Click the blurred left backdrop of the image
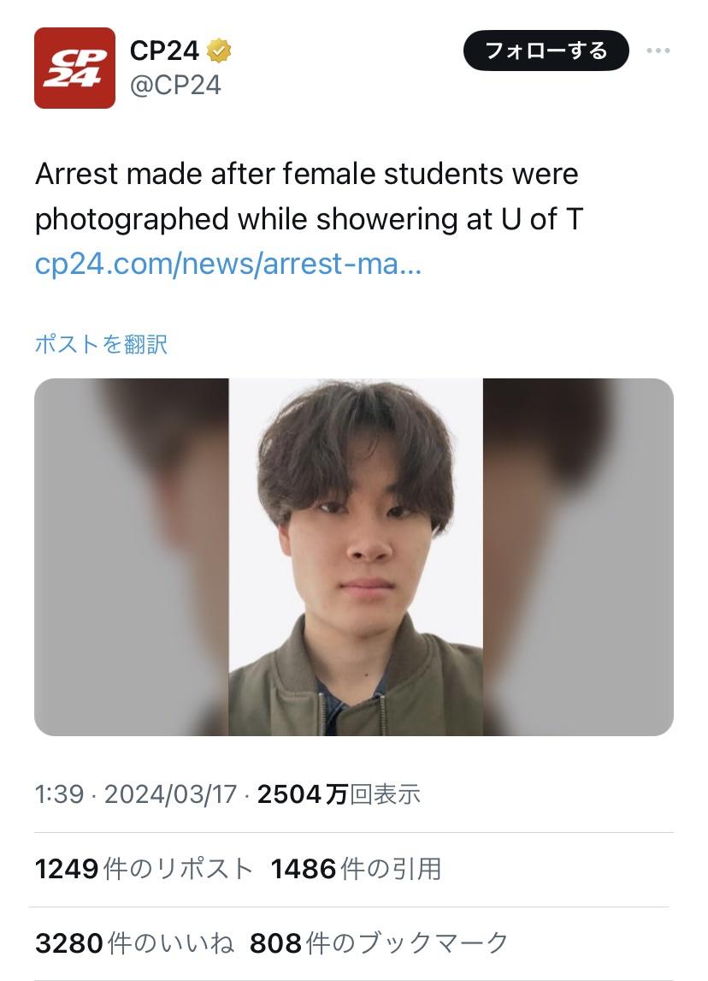 pos(131,556)
